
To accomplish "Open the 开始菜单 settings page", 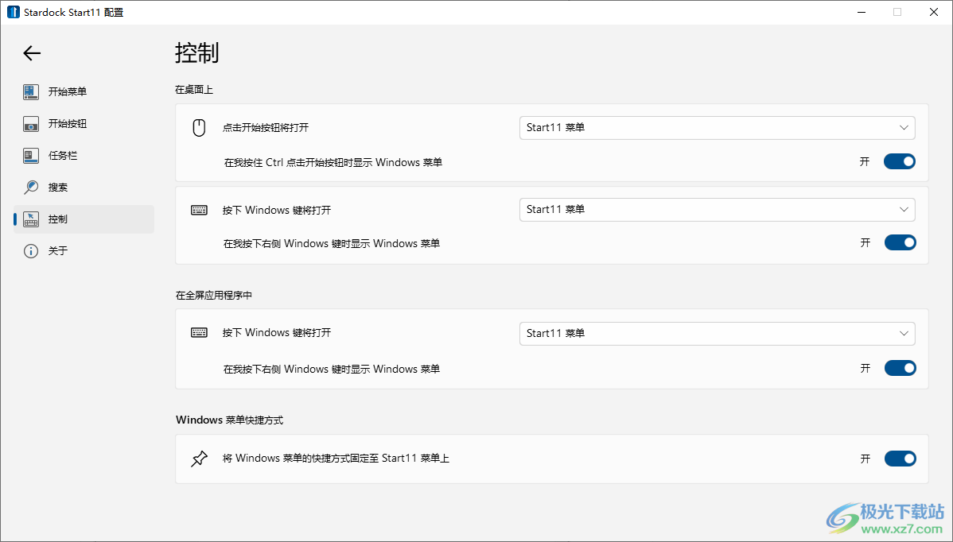I will pos(84,91).
